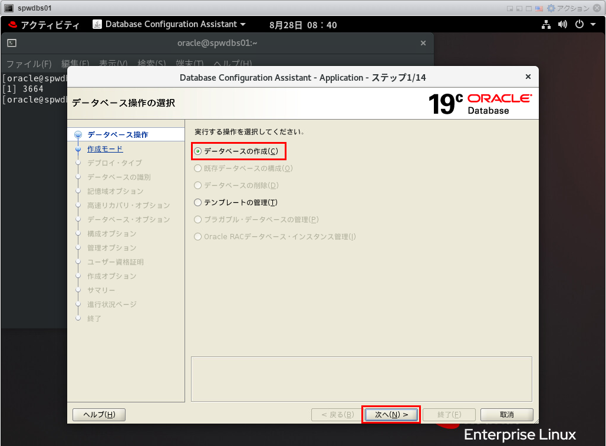
Task: Click 記憶域オプション step in sidebar
Action: [x=115, y=191]
